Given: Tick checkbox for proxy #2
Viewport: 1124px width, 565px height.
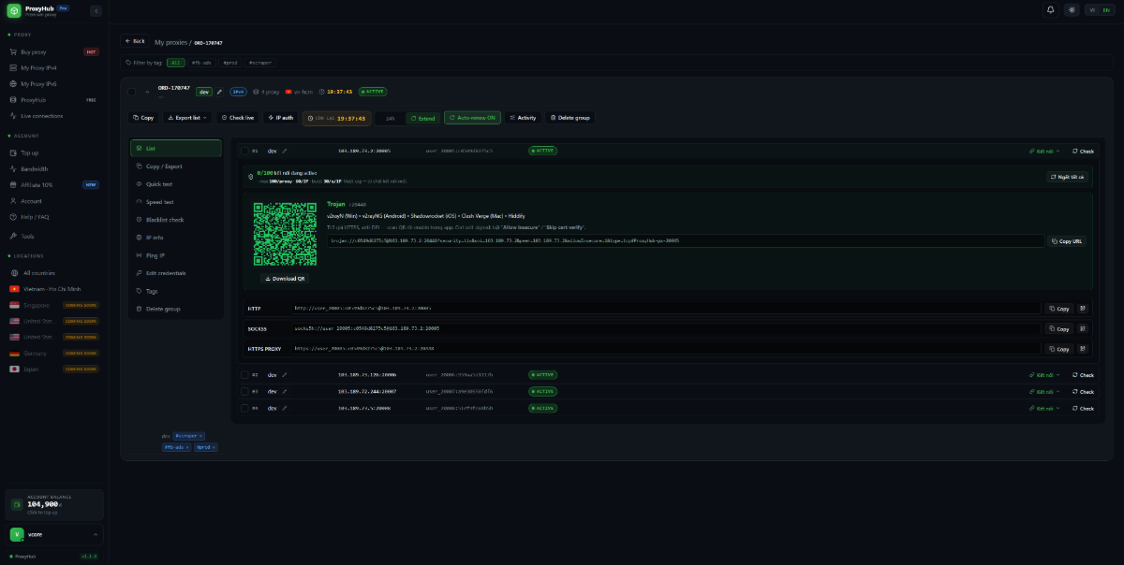Looking at the screenshot, I should pos(244,375).
